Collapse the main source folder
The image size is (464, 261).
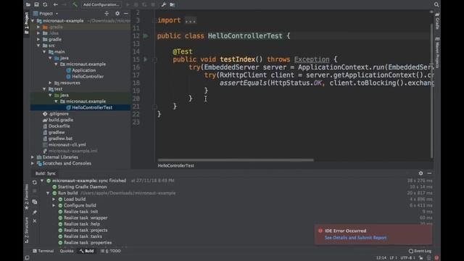[44, 51]
